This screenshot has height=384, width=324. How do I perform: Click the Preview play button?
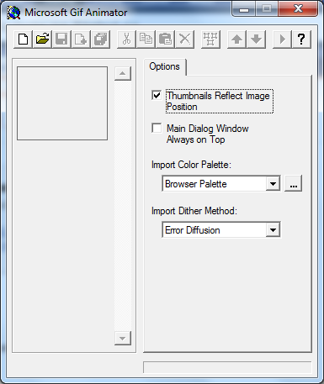point(282,39)
